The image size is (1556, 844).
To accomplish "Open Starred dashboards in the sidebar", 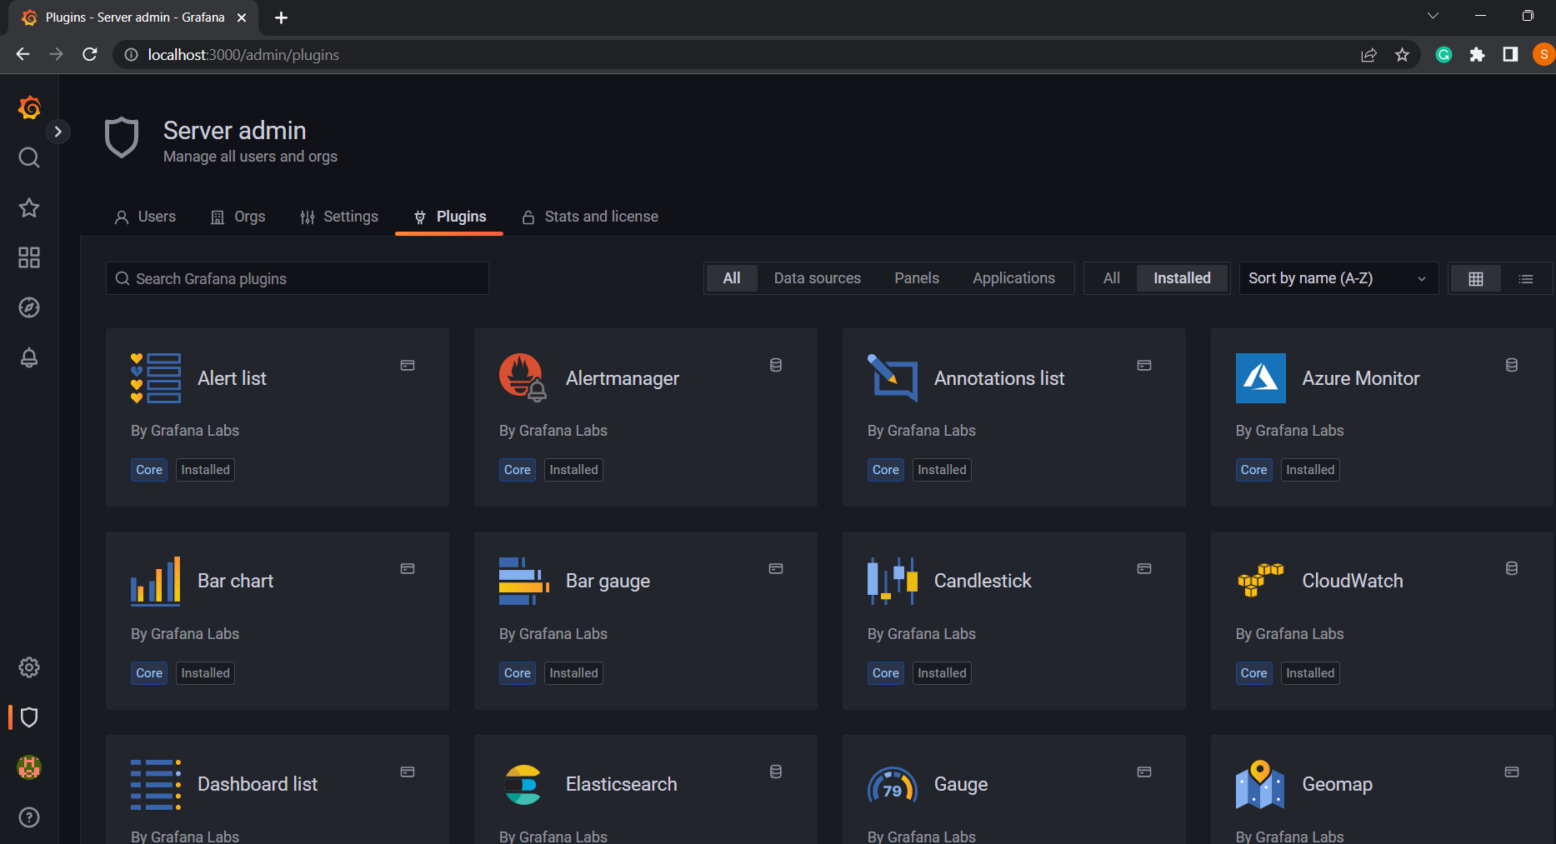I will (x=29, y=207).
